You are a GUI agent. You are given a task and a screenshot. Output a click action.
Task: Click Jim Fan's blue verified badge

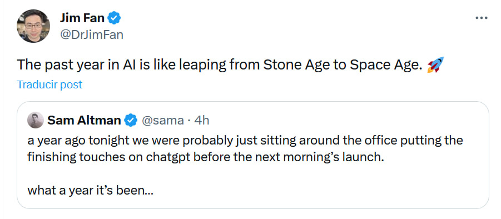[114, 18]
